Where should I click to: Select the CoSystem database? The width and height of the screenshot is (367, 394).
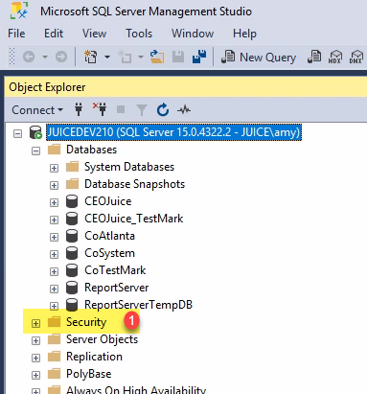point(109,253)
